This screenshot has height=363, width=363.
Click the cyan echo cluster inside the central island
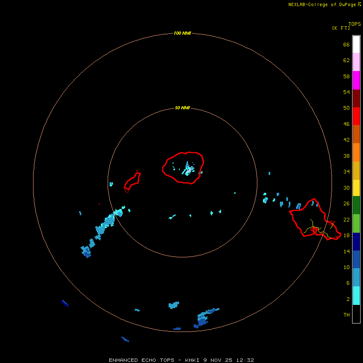(x=188, y=169)
